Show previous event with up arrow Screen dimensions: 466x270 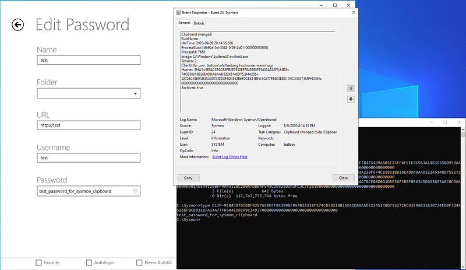click(x=351, y=89)
